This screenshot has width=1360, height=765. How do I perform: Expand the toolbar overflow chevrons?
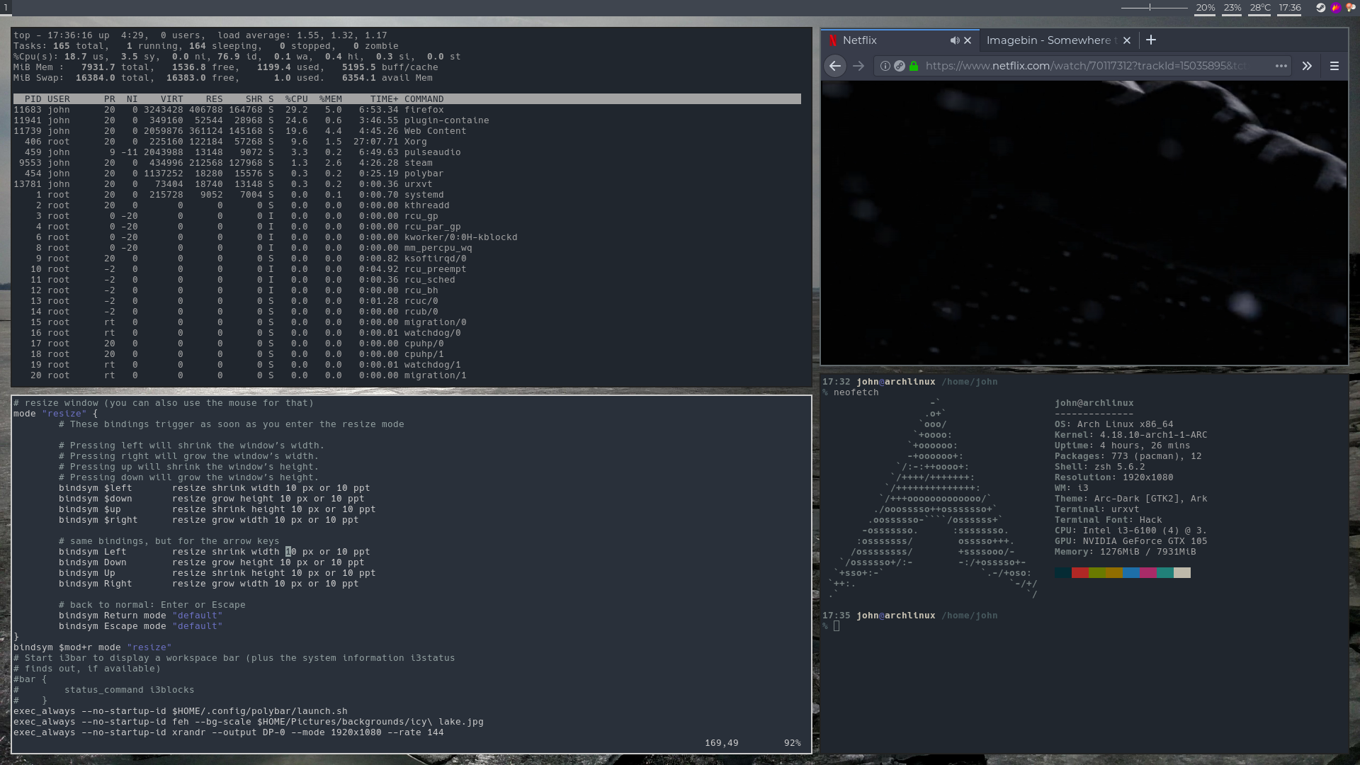pos(1307,66)
